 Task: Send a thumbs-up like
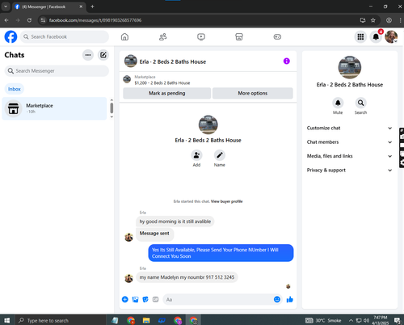(x=290, y=299)
